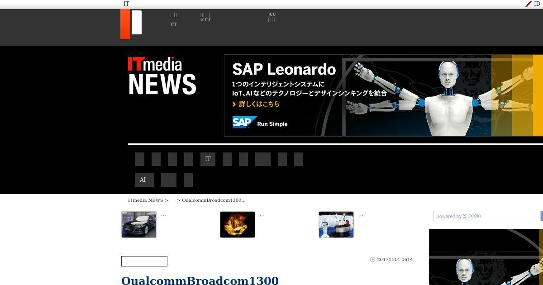Open the sidebar robot advertisement
The height and width of the screenshot is (285, 543).
486,257
